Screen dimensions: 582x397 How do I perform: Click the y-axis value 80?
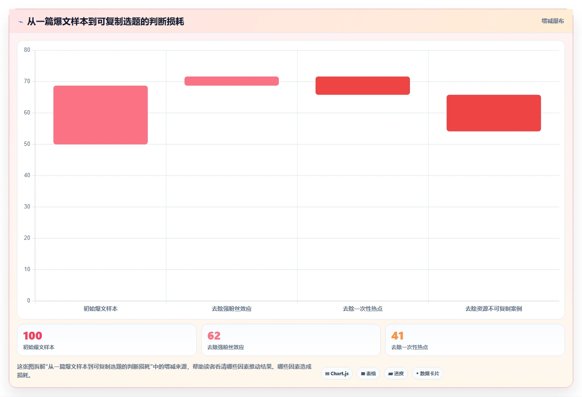pos(27,50)
